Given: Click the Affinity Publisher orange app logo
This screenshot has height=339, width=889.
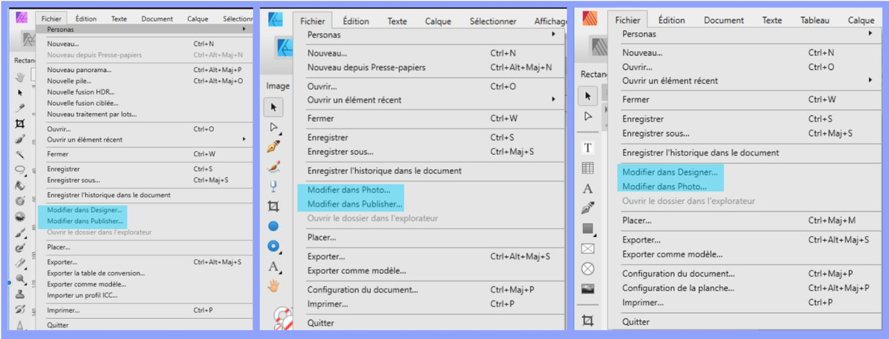Looking at the screenshot, I should point(590,19).
